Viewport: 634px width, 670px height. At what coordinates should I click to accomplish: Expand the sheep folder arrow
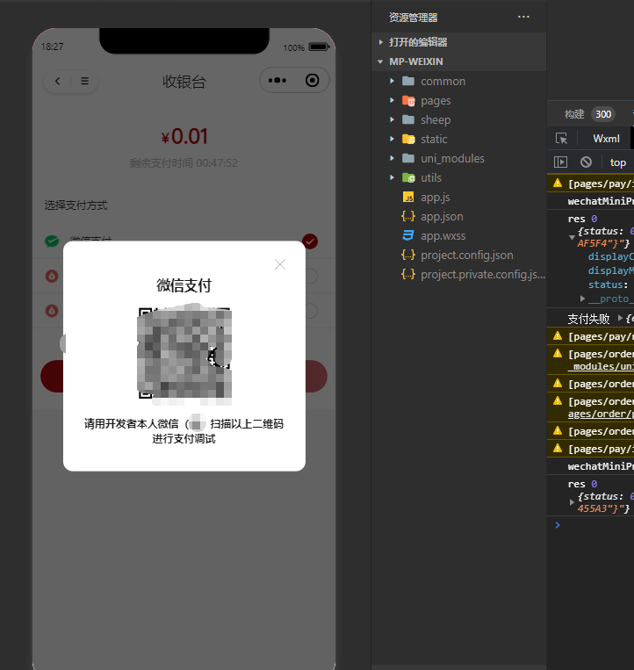pos(392,119)
